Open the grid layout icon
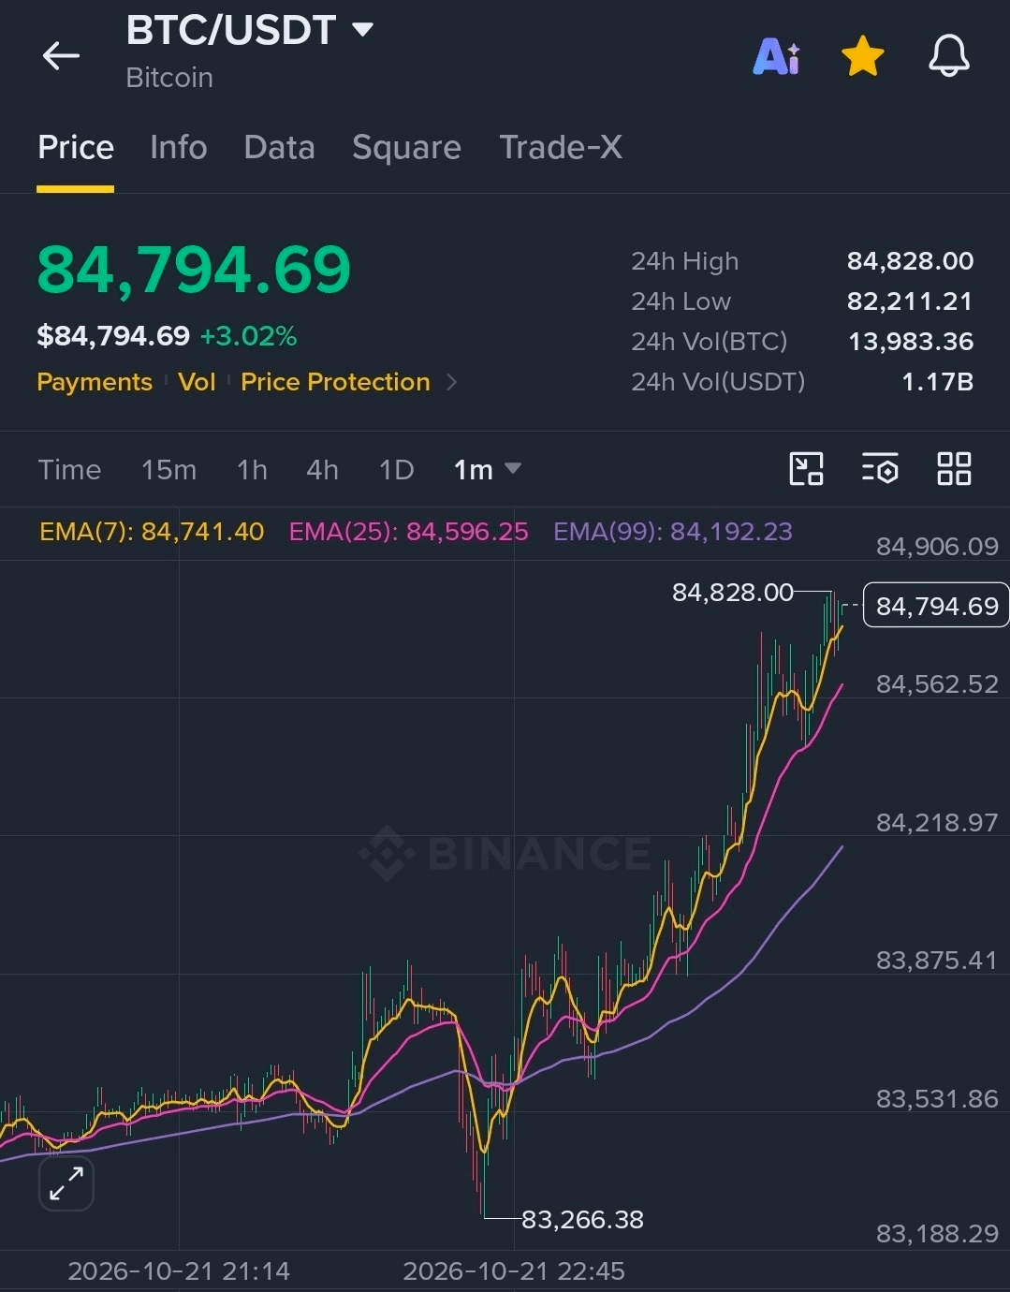This screenshot has width=1010, height=1292. pos(954,469)
